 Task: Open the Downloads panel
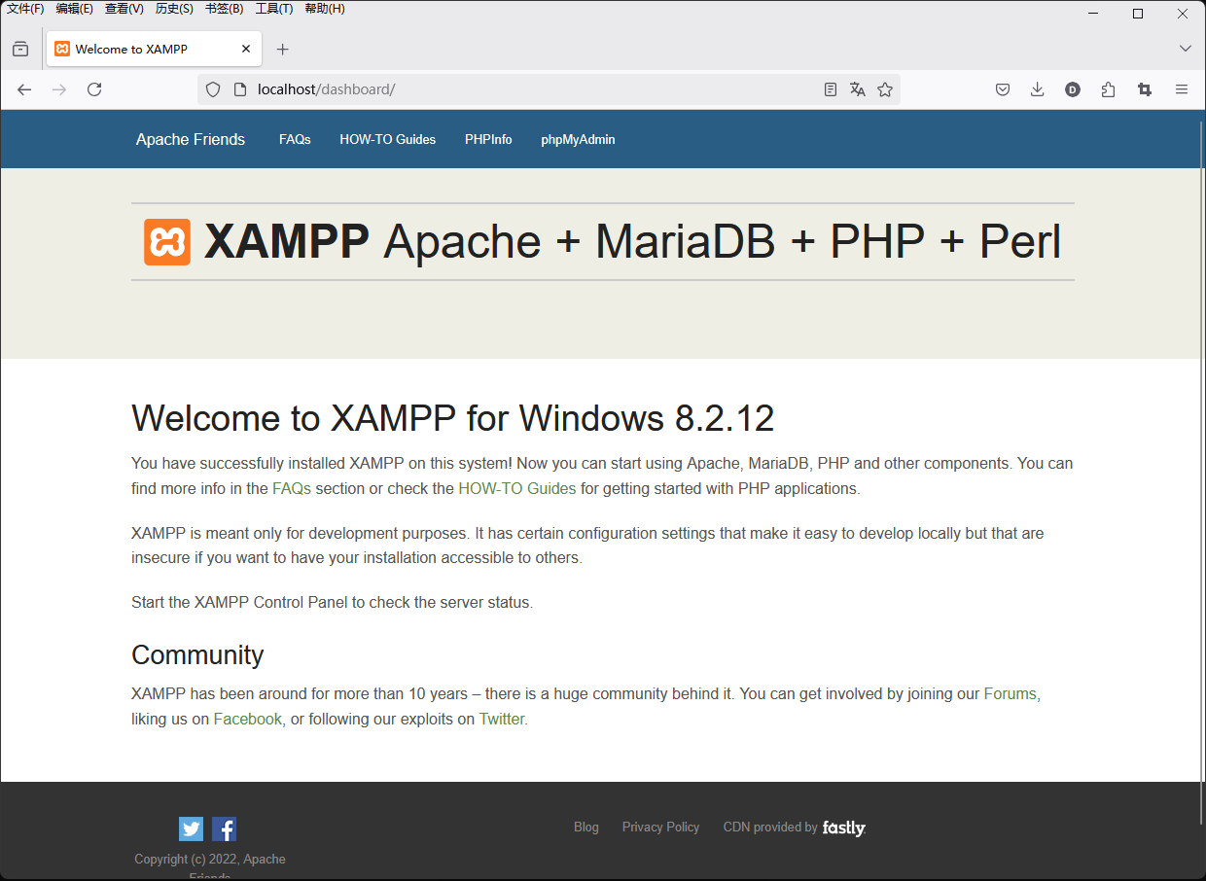click(1037, 88)
